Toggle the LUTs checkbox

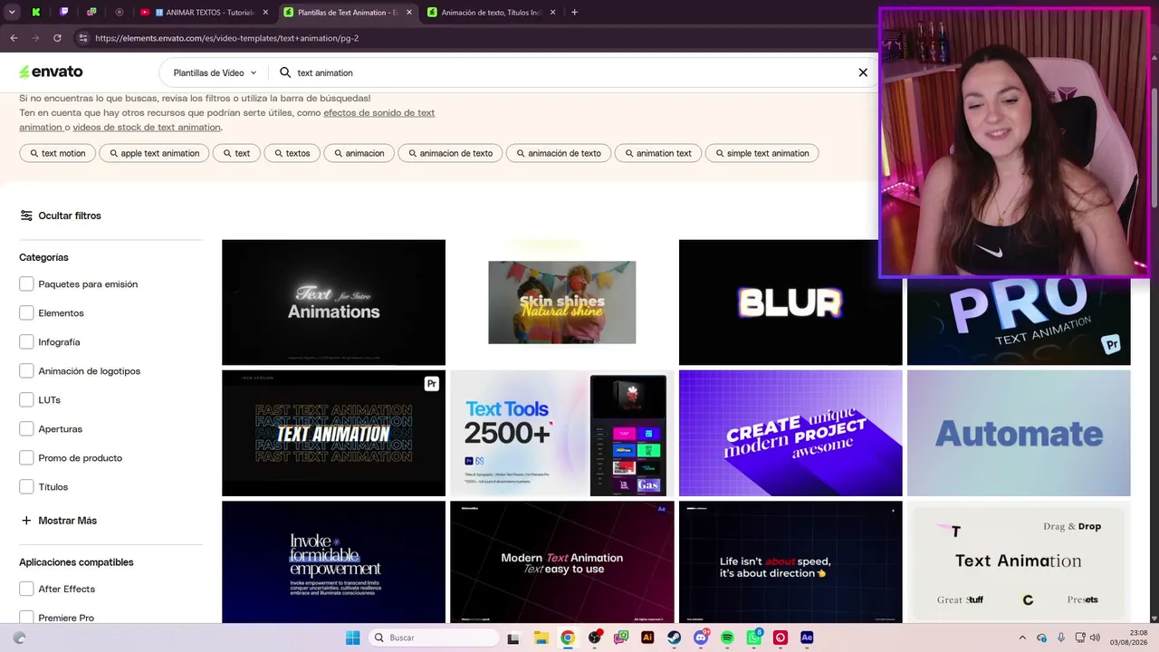pyautogui.click(x=26, y=400)
